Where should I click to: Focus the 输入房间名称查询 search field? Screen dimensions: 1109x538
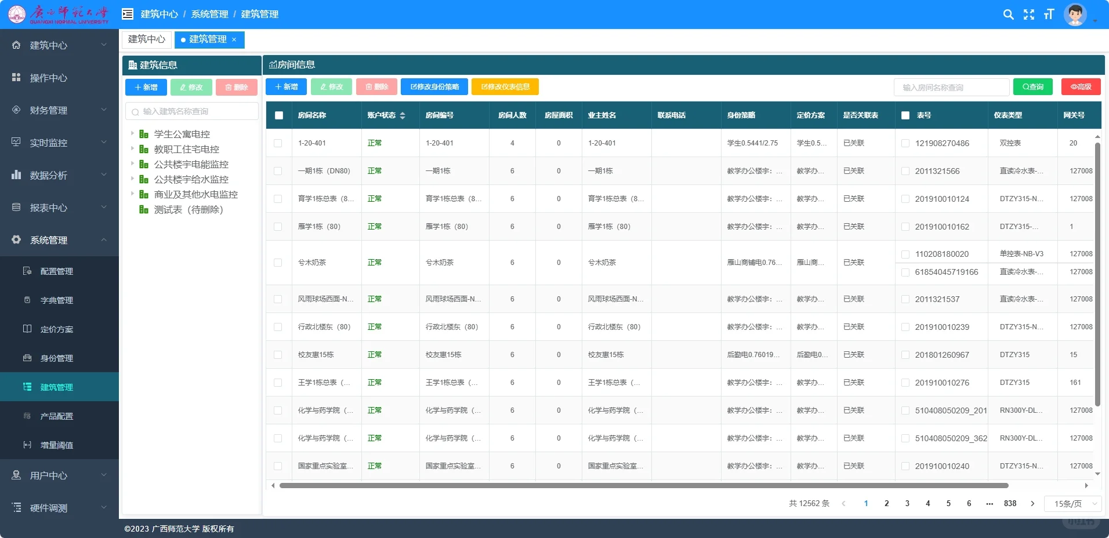pyautogui.click(x=952, y=88)
